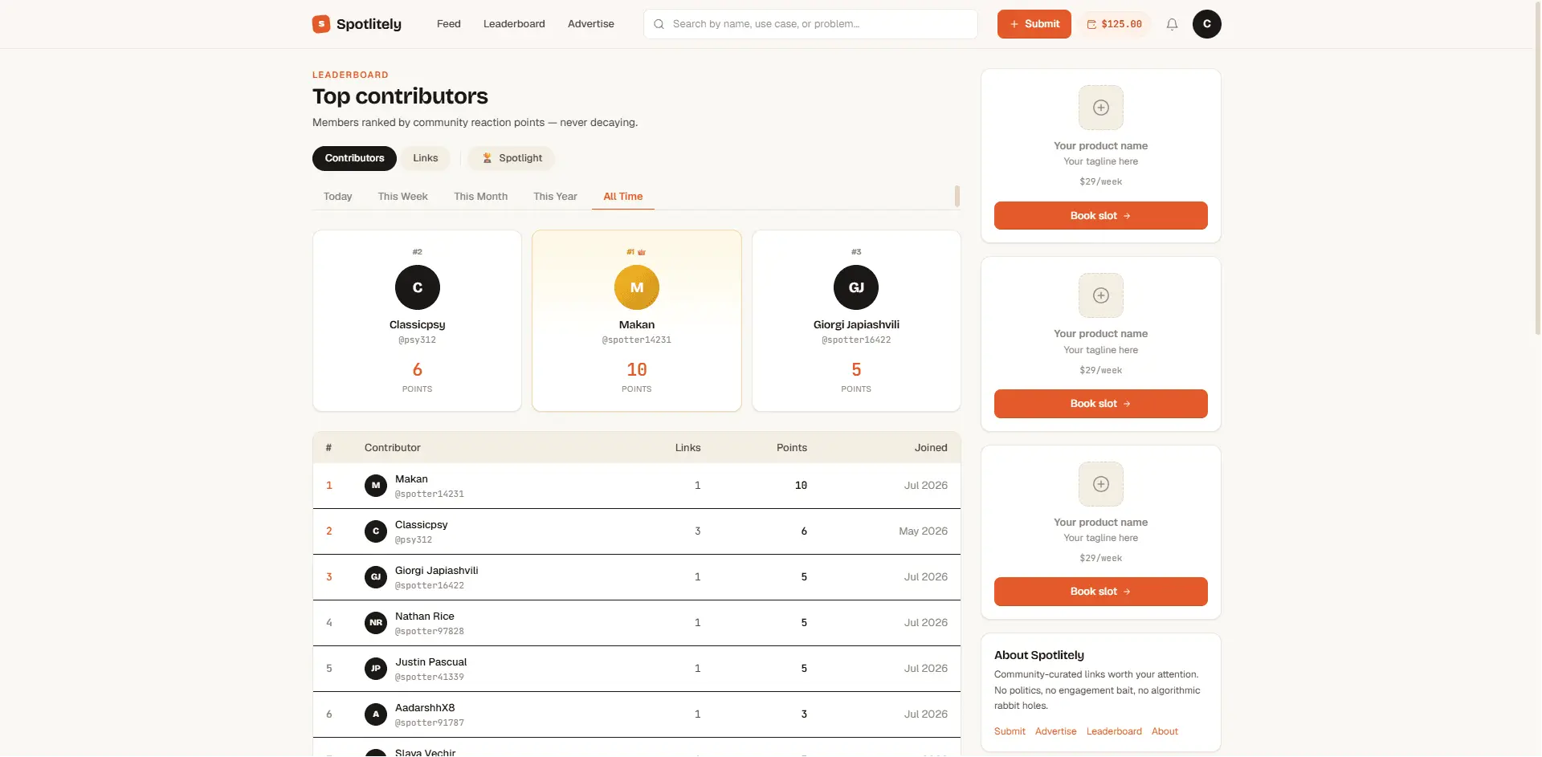Viewport: 1542px width, 757px height.
Task: Click the Contributor column header
Action: (393, 448)
